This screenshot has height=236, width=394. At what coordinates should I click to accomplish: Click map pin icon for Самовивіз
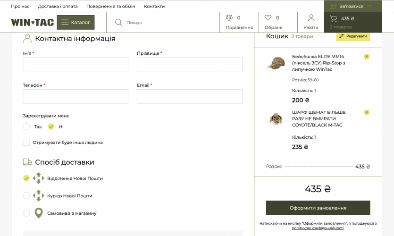coord(38,213)
